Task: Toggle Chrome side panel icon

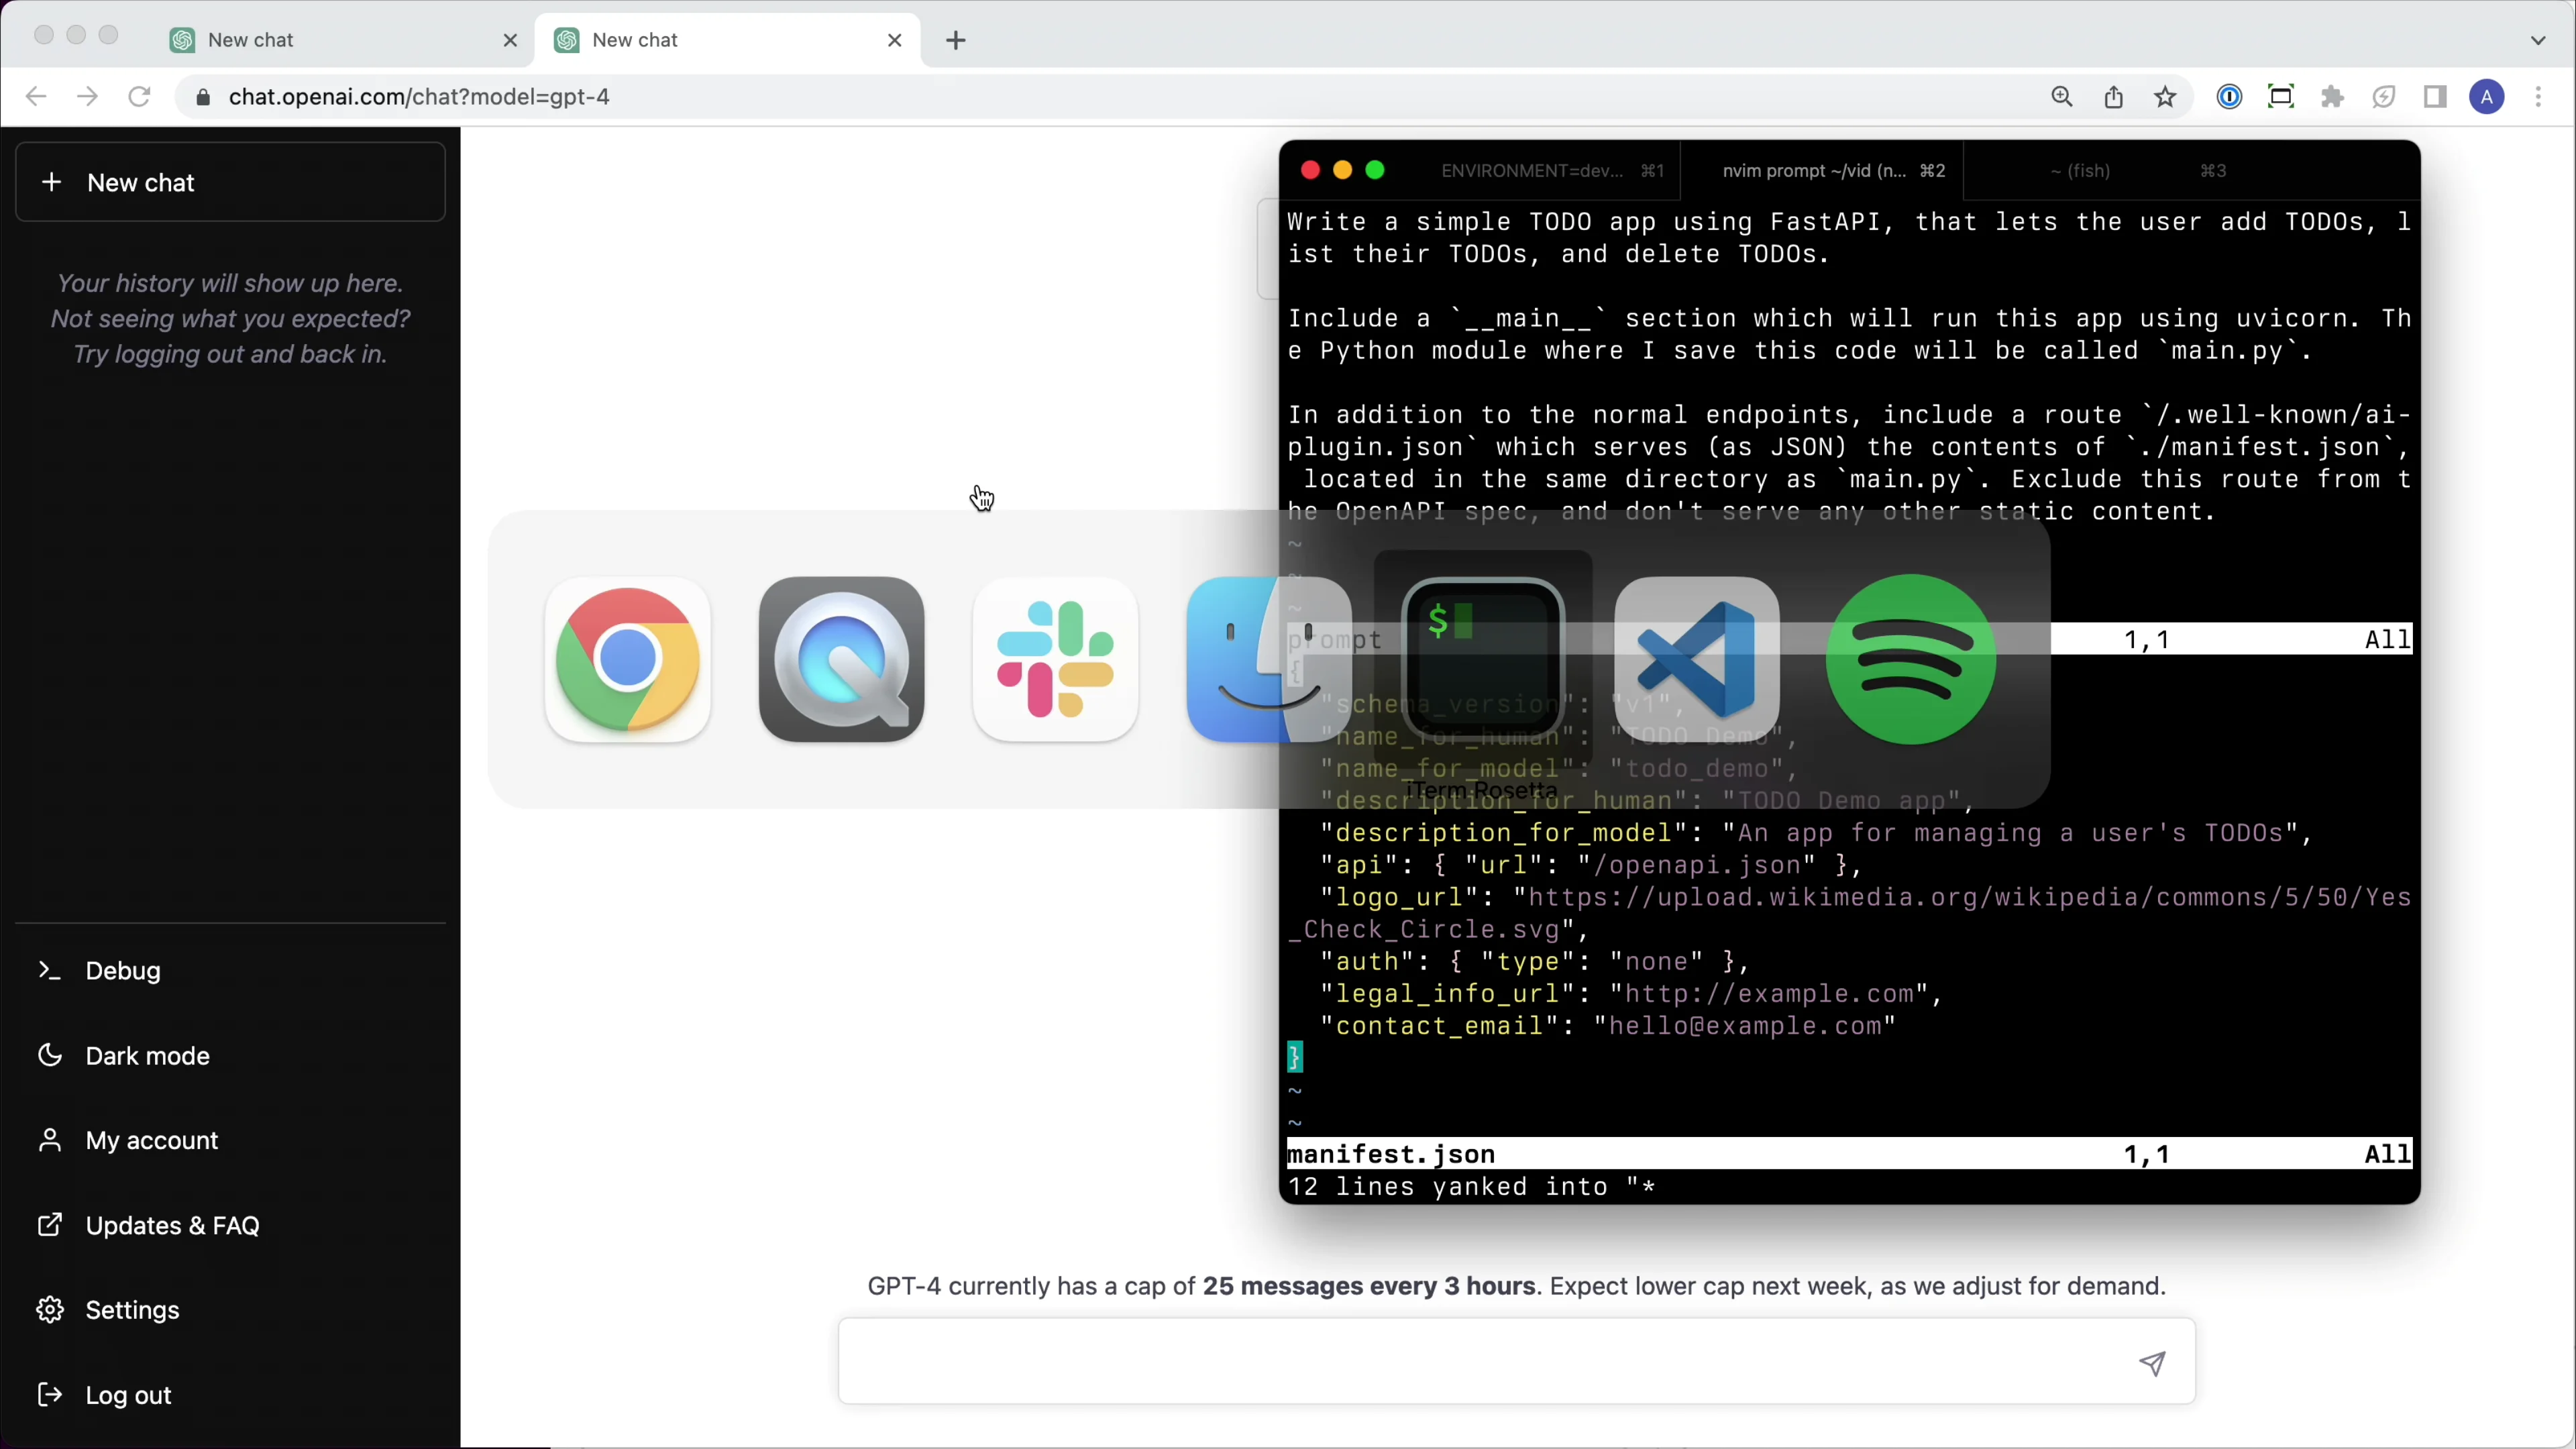Action: [x=2435, y=97]
